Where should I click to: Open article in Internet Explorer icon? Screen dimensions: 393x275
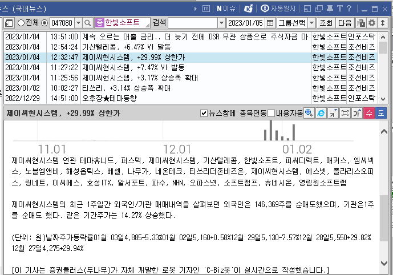pos(321,113)
